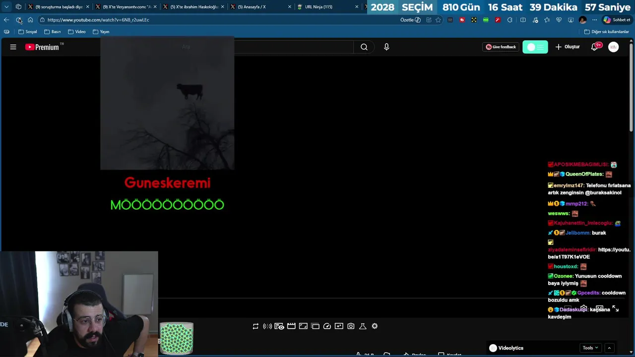Click the green emote jar overlay

[176, 338]
